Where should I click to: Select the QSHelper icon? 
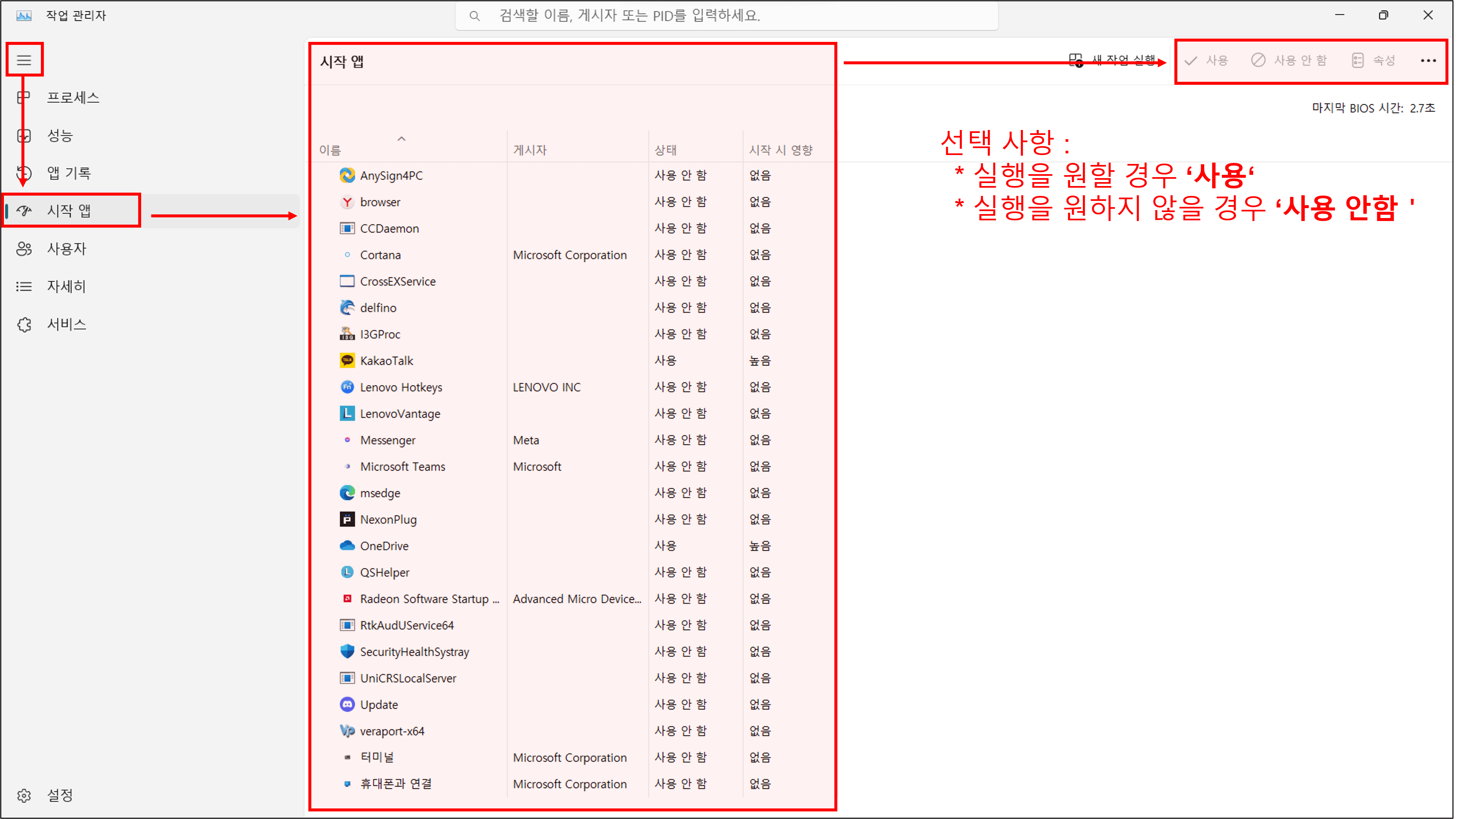tap(347, 573)
